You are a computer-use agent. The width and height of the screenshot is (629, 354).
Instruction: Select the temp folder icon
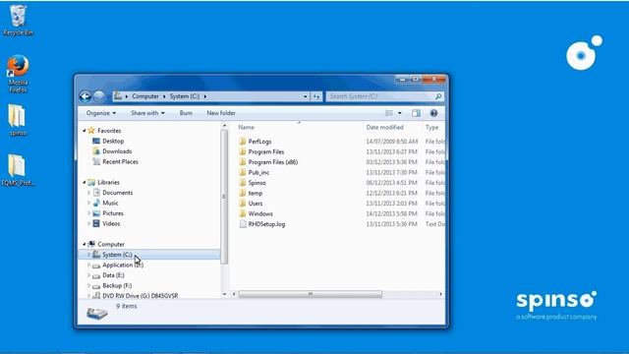(243, 193)
